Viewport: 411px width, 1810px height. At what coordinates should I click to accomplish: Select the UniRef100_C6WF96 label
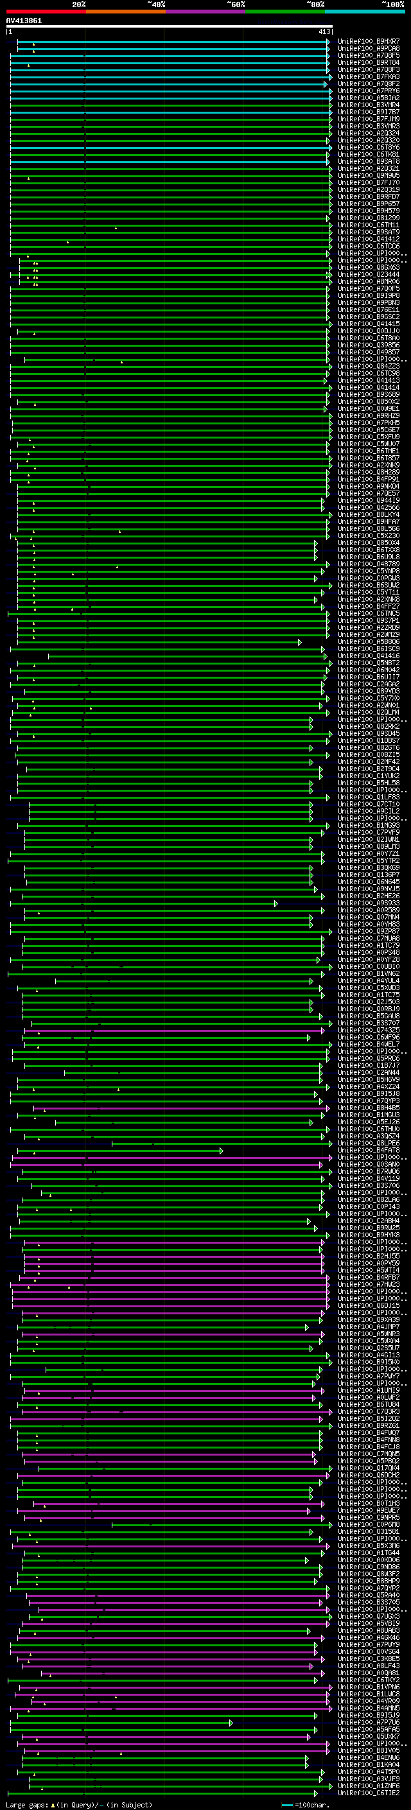pos(369,1037)
